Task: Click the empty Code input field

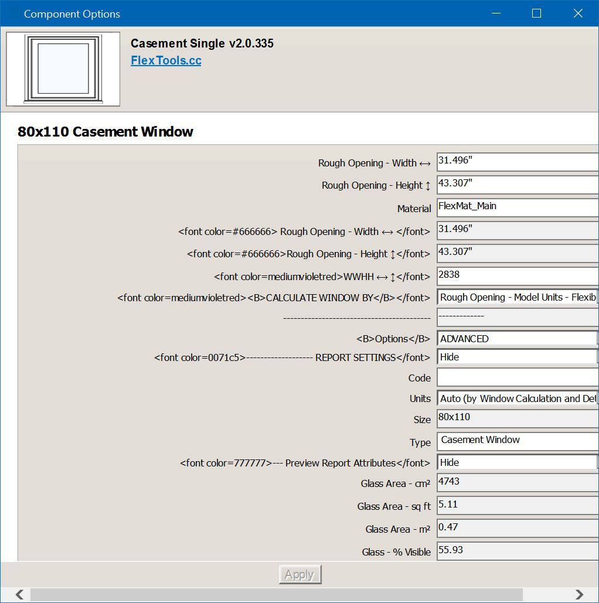Action: point(517,377)
